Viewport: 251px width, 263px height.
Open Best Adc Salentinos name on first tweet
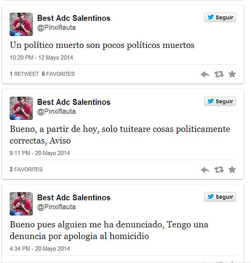point(74,18)
